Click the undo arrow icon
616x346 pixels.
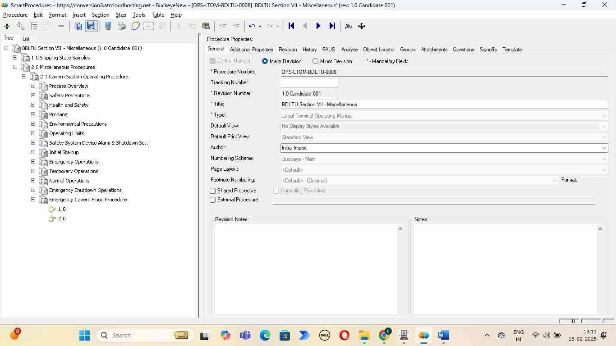(x=252, y=26)
